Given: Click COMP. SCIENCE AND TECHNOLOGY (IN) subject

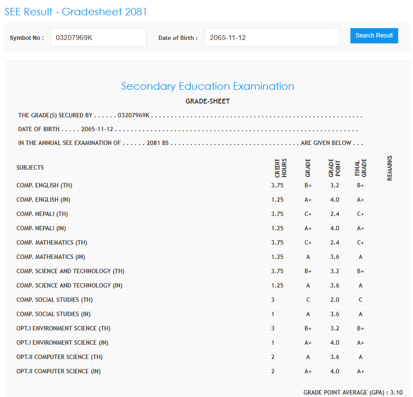Looking at the screenshot, I should click(x=69, y=286).
